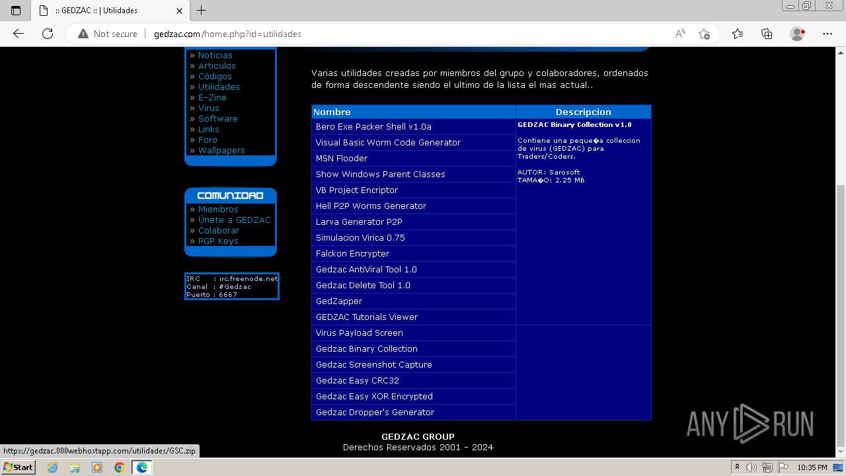The image size is (846, 476).
Task: Select VB Project Encriptor row
Action: 413,190
